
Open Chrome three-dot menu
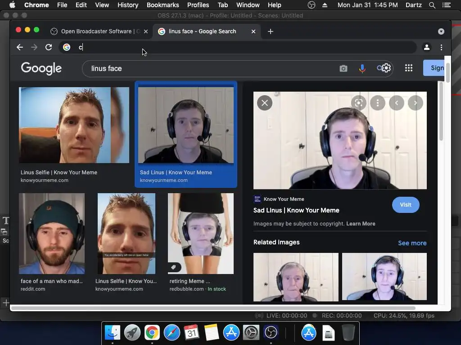click(441, 47)
